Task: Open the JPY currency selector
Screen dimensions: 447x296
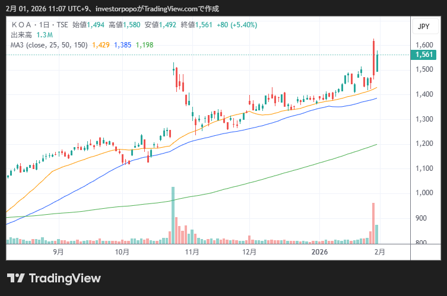Action: (423, 27)
